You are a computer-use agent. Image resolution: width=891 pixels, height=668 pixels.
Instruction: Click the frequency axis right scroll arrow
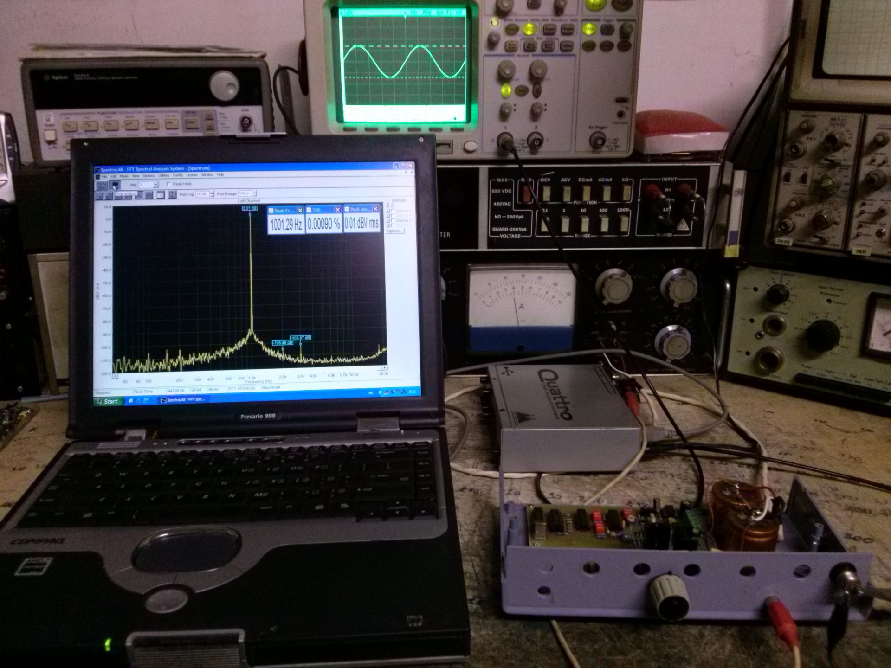pyautogui.click(x=384, y=368)
